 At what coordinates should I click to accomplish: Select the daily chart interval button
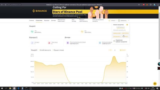(x=115, y=50)
